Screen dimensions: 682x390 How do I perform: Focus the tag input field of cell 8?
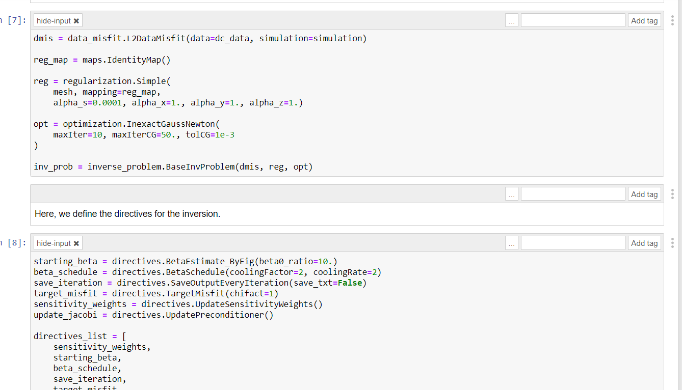[573, 243]
